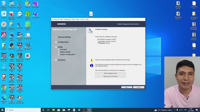
Task: Open the Mail app in taskbar
Action: tap(64, 110)
